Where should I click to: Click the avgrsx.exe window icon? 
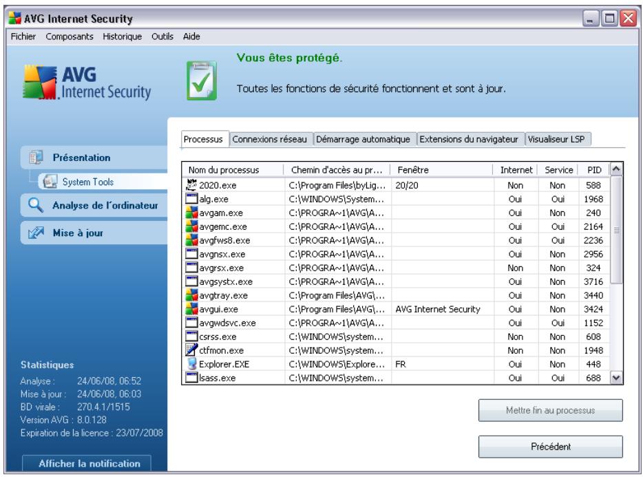pos(191,268)
